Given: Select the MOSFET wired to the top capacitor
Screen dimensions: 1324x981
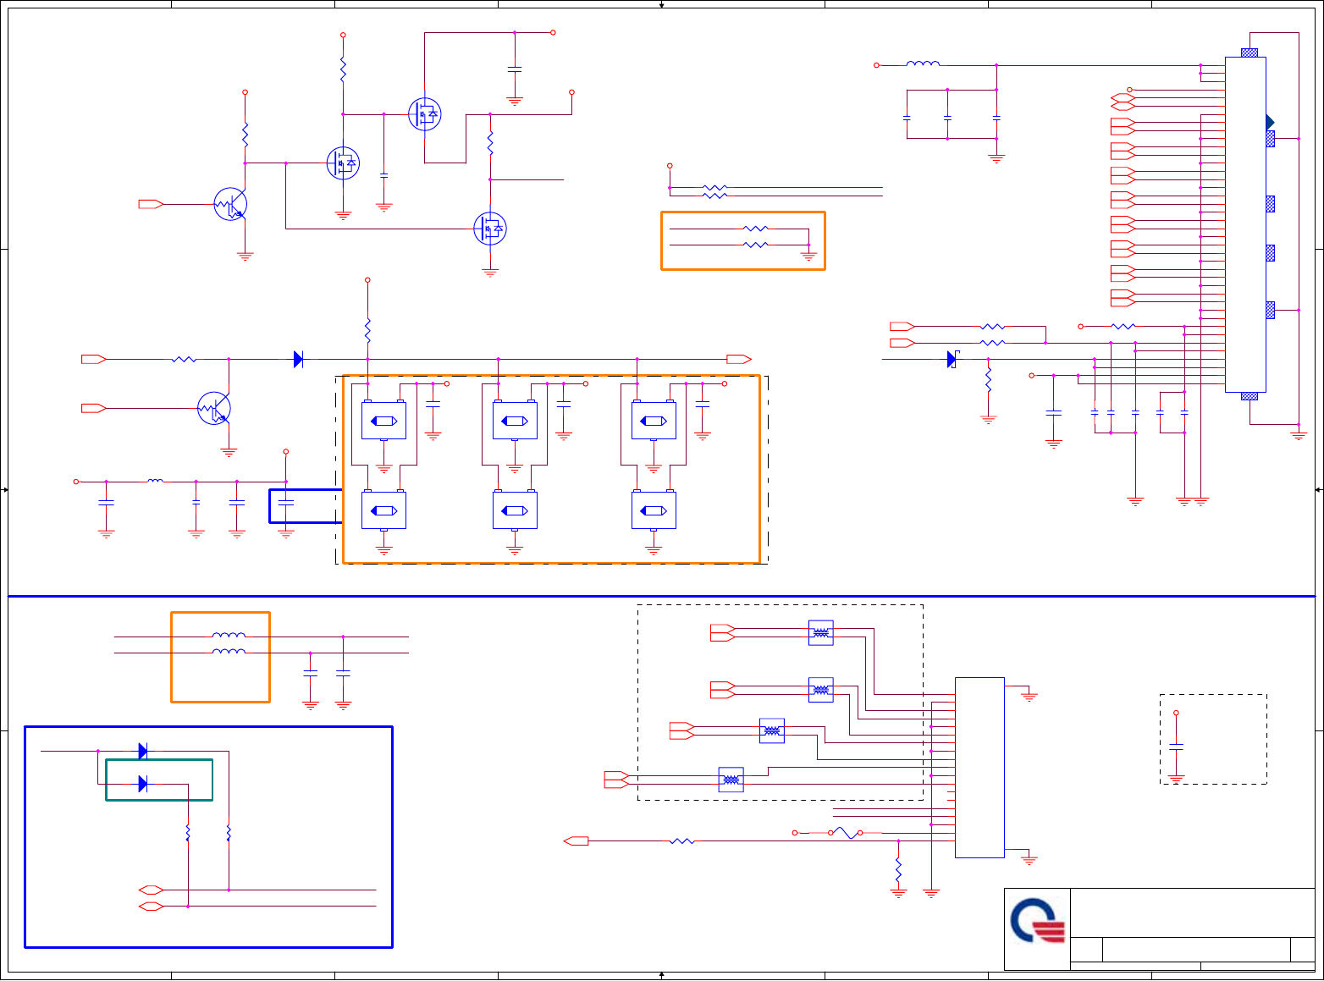Looking at the screenshot, I should [x=425, y=114].
